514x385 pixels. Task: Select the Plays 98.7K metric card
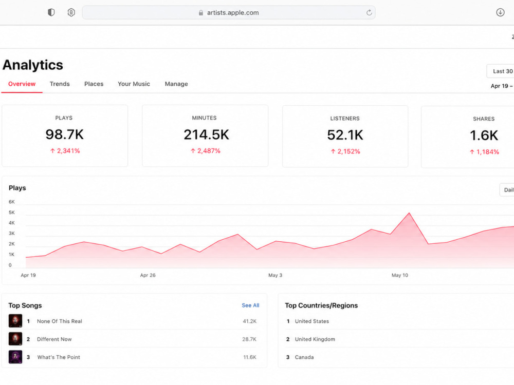click(65, 136)
